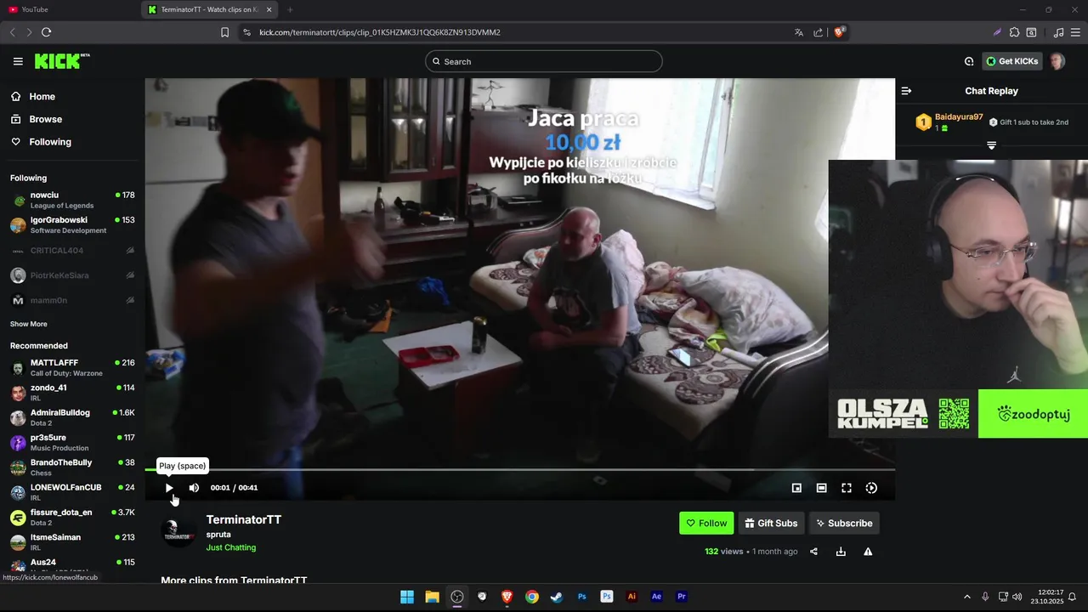Share page link with browser share icon
The height and width of the screenshot is (612, 1088).
[x=818, y=32]
